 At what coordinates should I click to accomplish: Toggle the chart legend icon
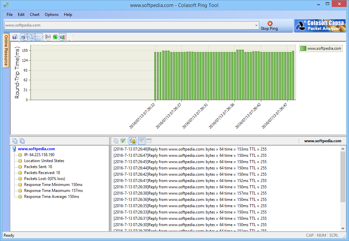pos(31,37)
